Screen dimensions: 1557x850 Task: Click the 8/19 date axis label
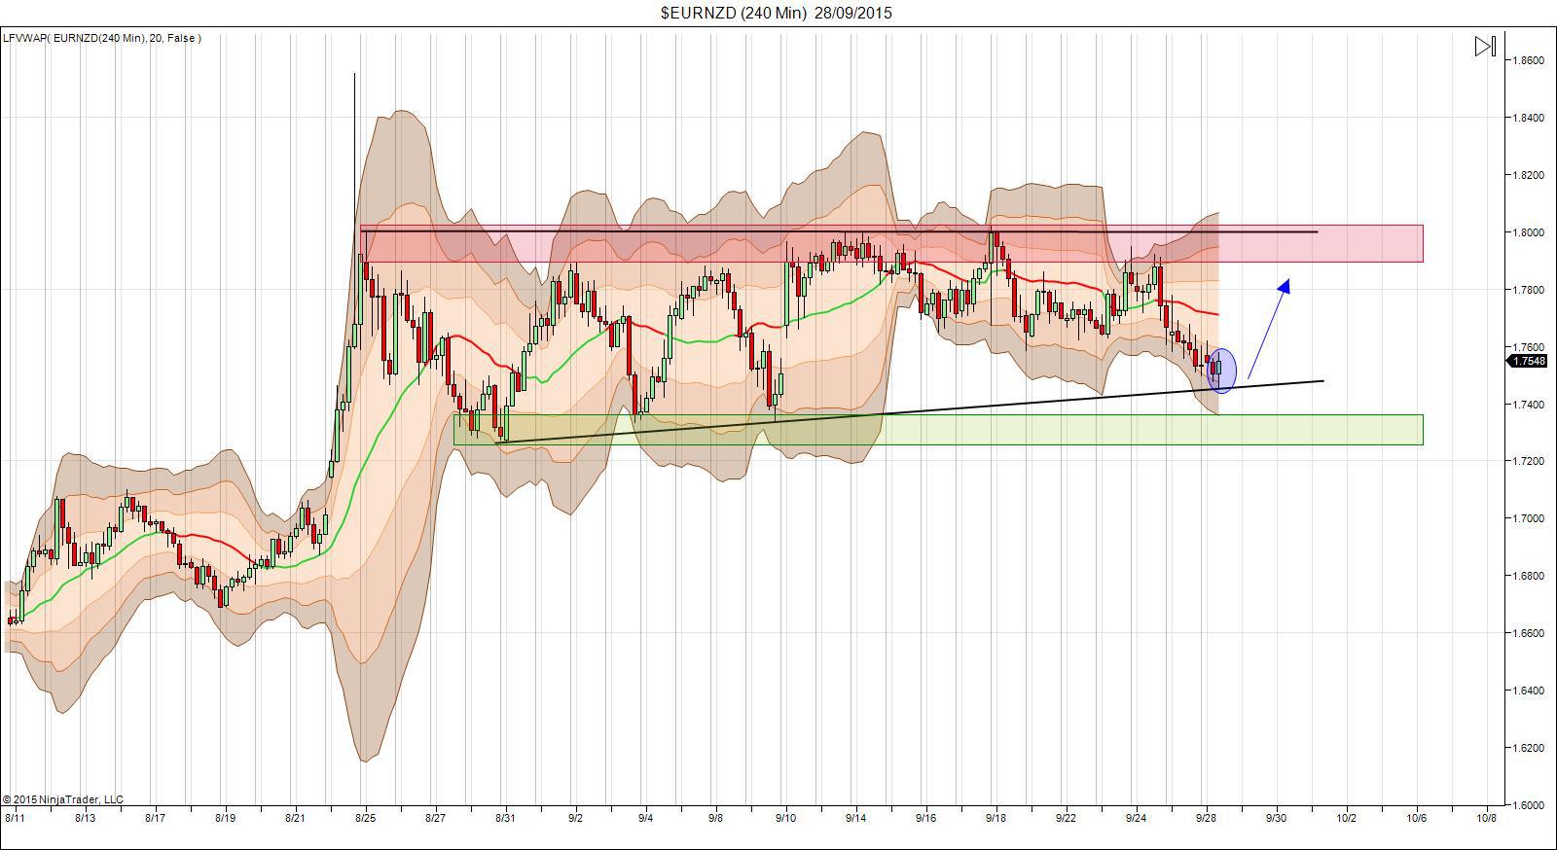(225, 818)
